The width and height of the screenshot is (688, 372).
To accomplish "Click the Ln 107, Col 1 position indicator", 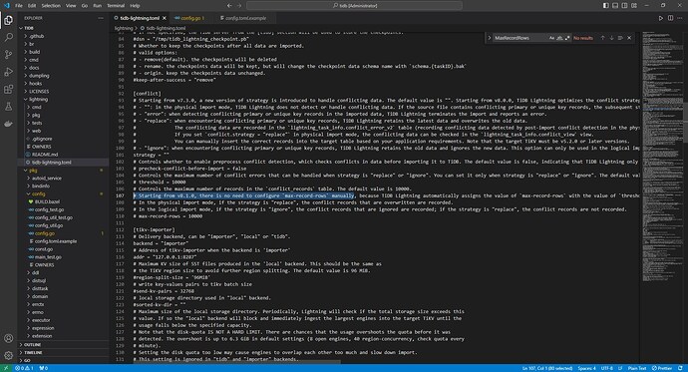I will click(x=547, y=368).
